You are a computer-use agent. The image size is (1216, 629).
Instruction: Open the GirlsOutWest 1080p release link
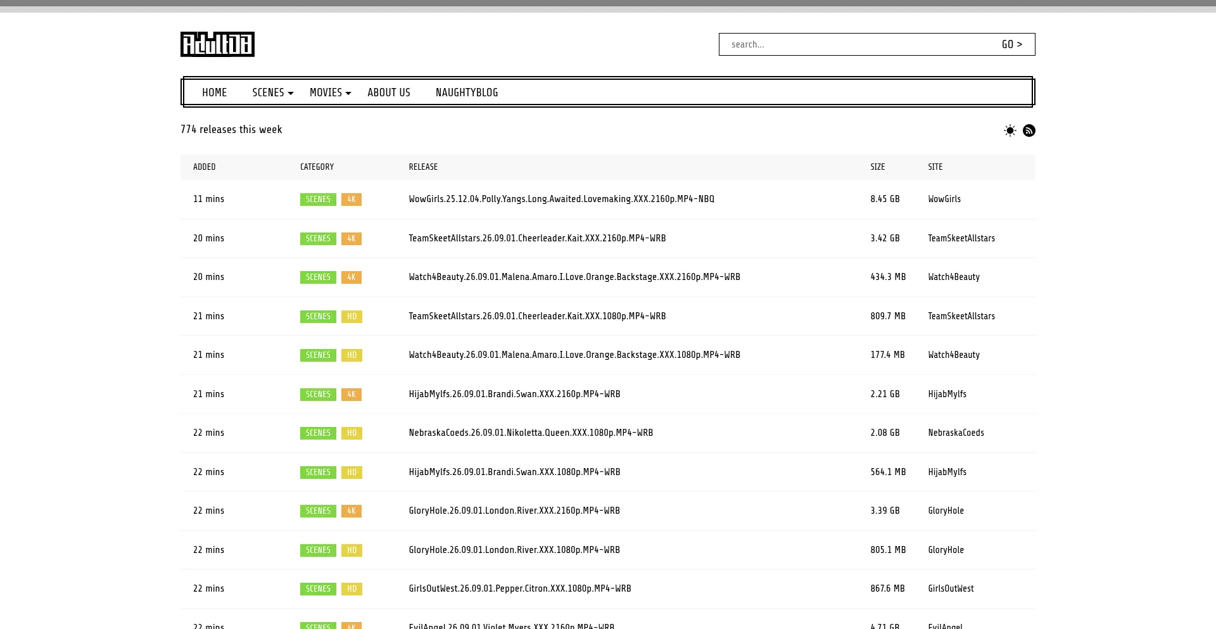pyautogui.click(x=520, y=588)
